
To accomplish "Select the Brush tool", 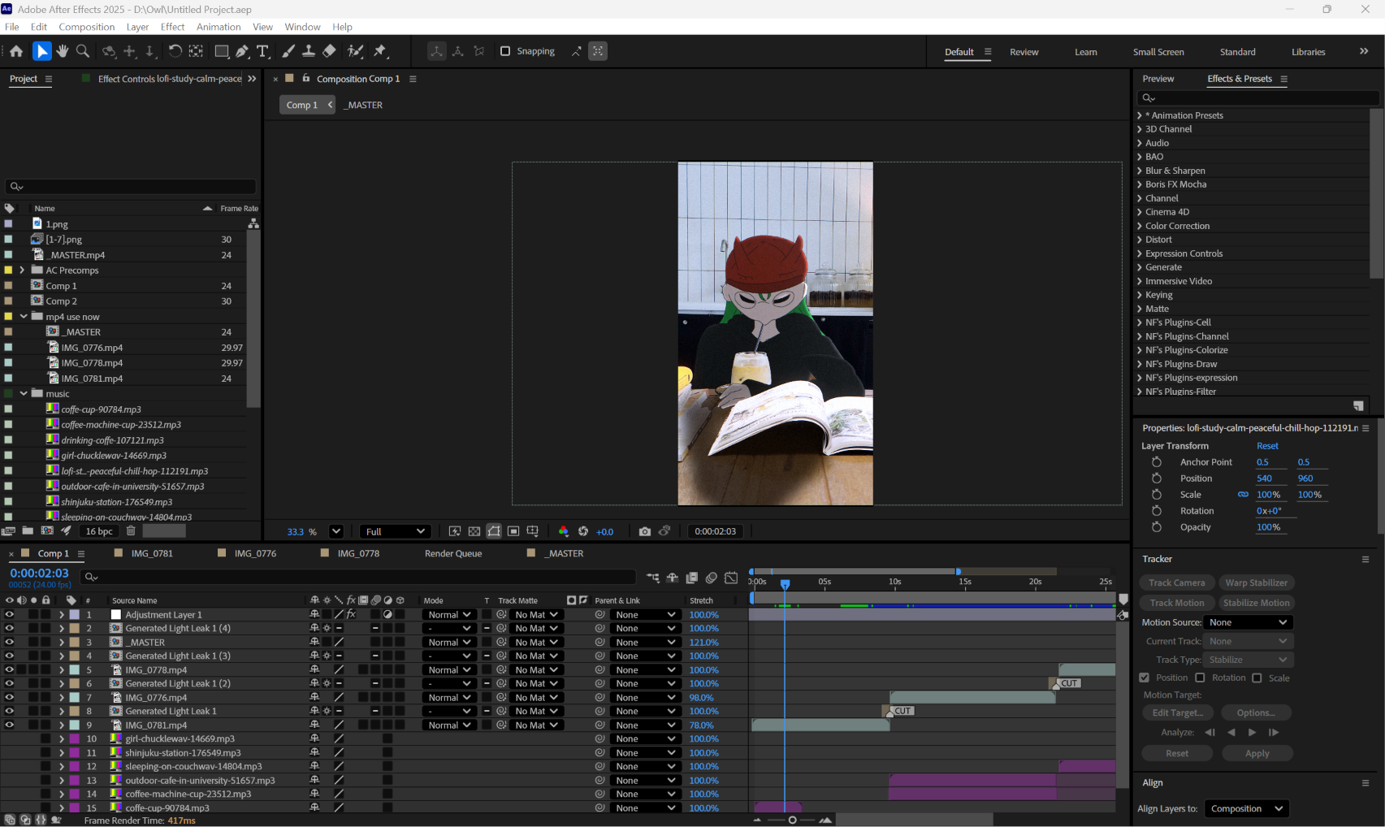I will coord(288,51).
